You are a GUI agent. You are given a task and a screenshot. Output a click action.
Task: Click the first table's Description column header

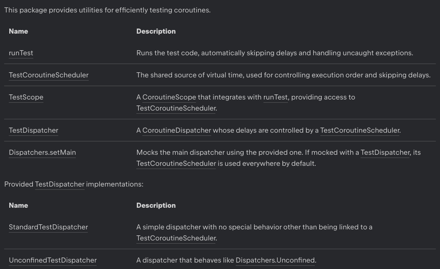coord(156,31)
